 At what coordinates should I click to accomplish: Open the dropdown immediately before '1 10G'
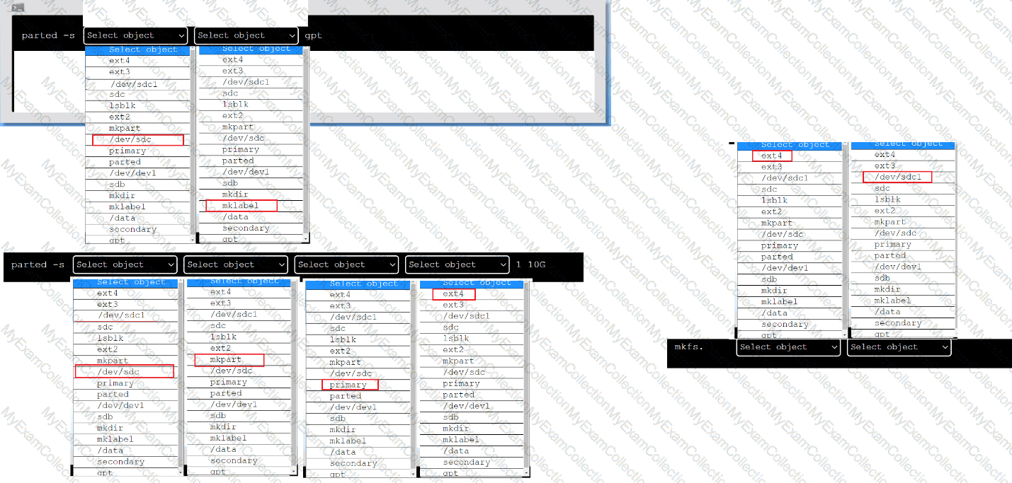coord(457,264)
